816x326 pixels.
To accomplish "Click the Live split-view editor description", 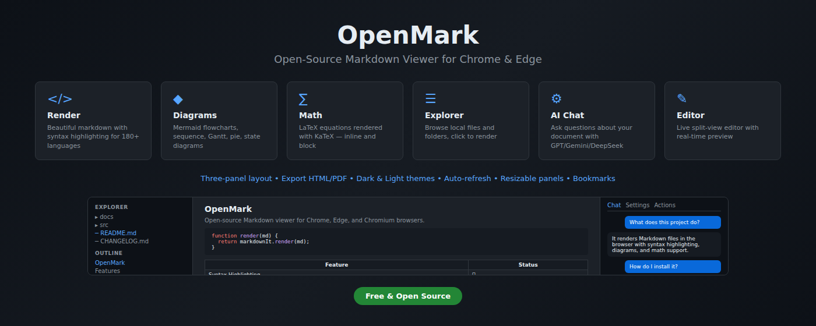I will click(x=717, y=132).
